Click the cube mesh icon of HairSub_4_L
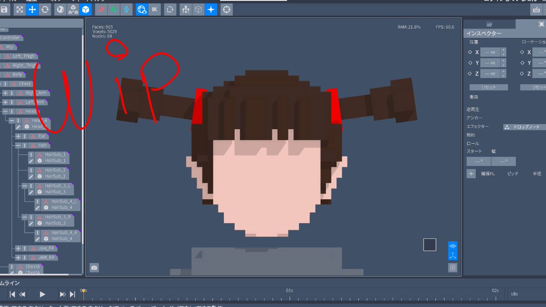546x307 pixels. click(46, 207)
